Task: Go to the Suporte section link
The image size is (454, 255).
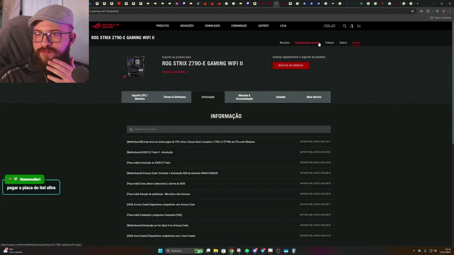Action: 356,43
